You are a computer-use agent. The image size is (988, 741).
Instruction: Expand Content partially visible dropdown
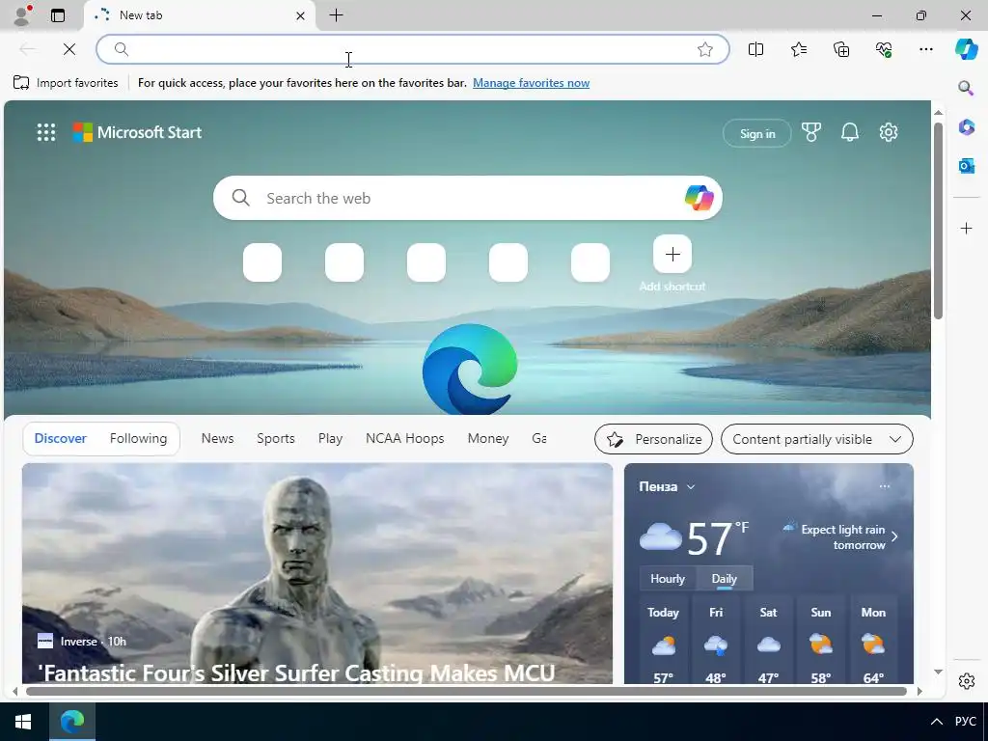click(x=816, y=439)
